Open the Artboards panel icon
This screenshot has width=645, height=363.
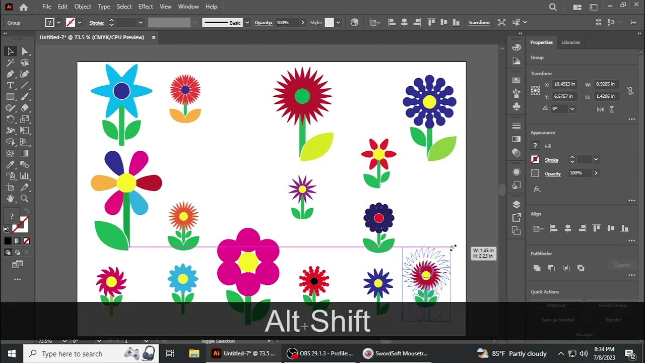517,231
